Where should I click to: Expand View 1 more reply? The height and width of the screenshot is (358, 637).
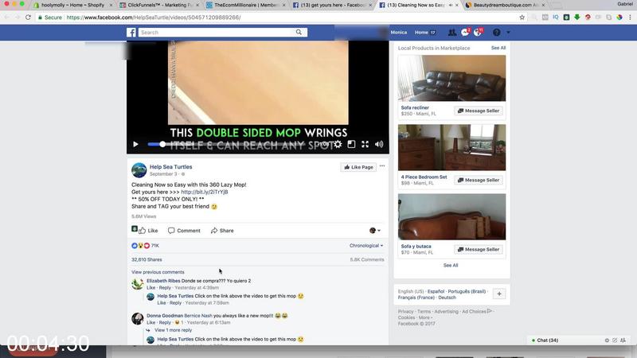pos(173,330)
